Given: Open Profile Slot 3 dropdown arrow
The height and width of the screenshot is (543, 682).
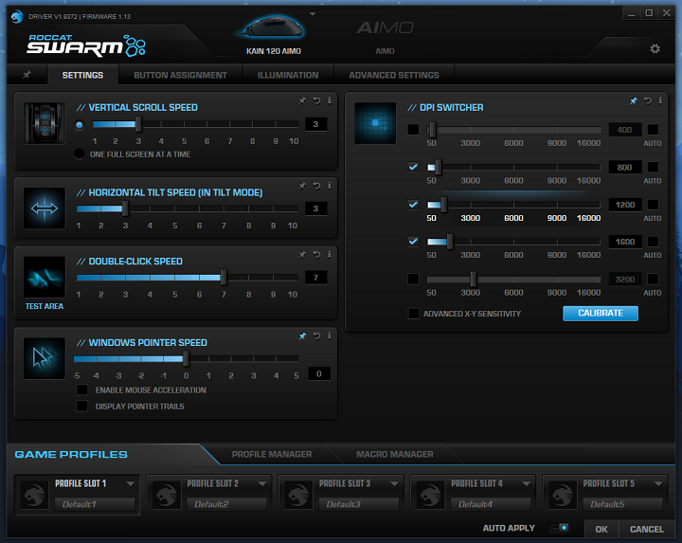Looking at the screenshot, I should click(394, 483).
